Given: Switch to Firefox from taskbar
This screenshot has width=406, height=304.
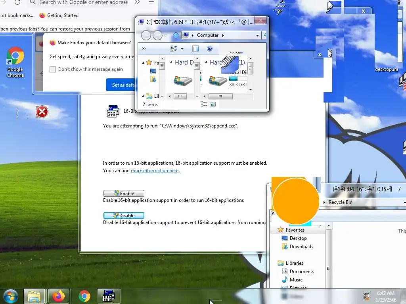Looking at the screenshot, I should coord(59,296).
